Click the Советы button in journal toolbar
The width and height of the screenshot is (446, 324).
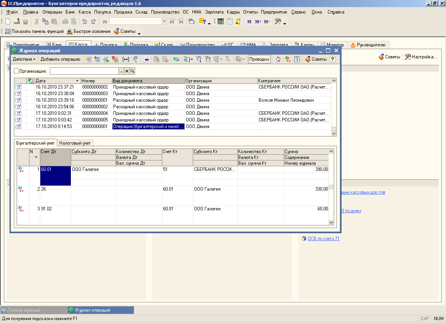coord(316,59)
